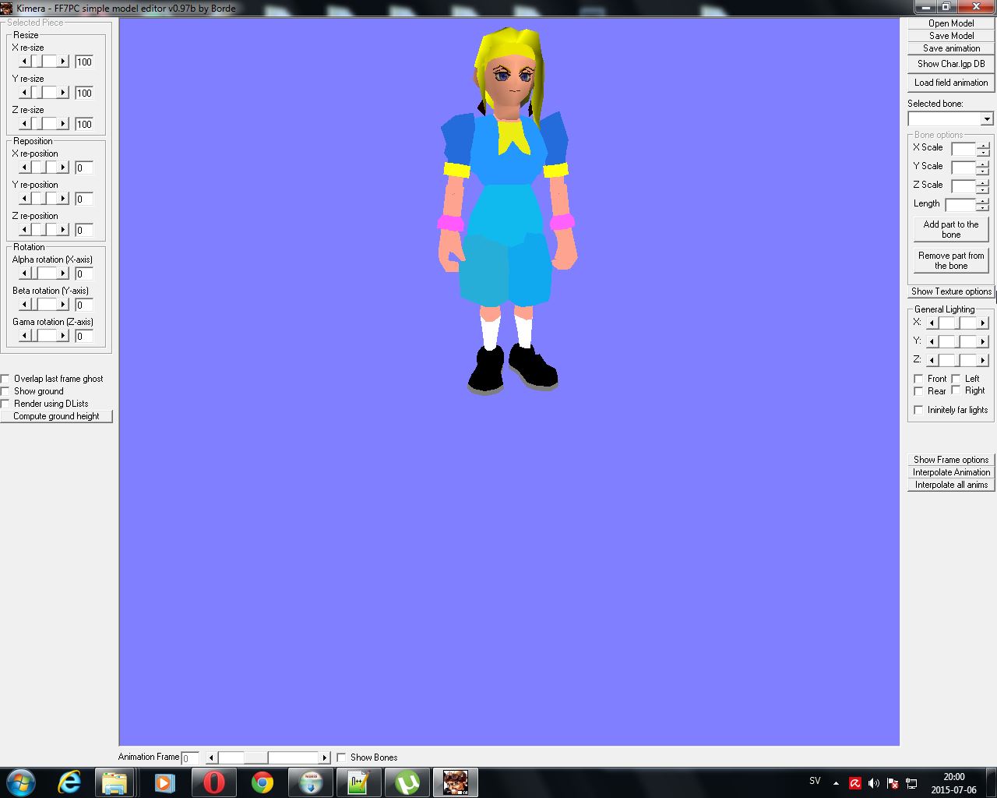
Task: Click the Gama rotation value field
Action: pos(84,336)
